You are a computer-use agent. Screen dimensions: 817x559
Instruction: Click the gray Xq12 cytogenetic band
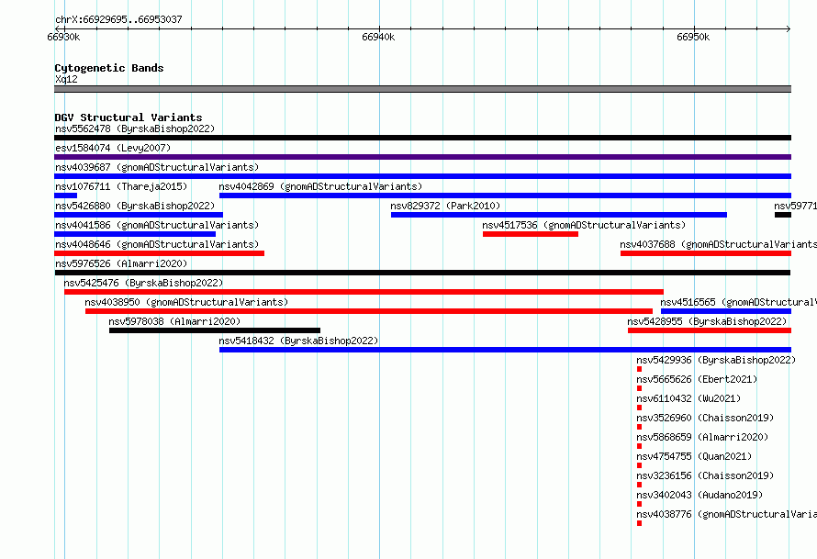click(422, 89)
